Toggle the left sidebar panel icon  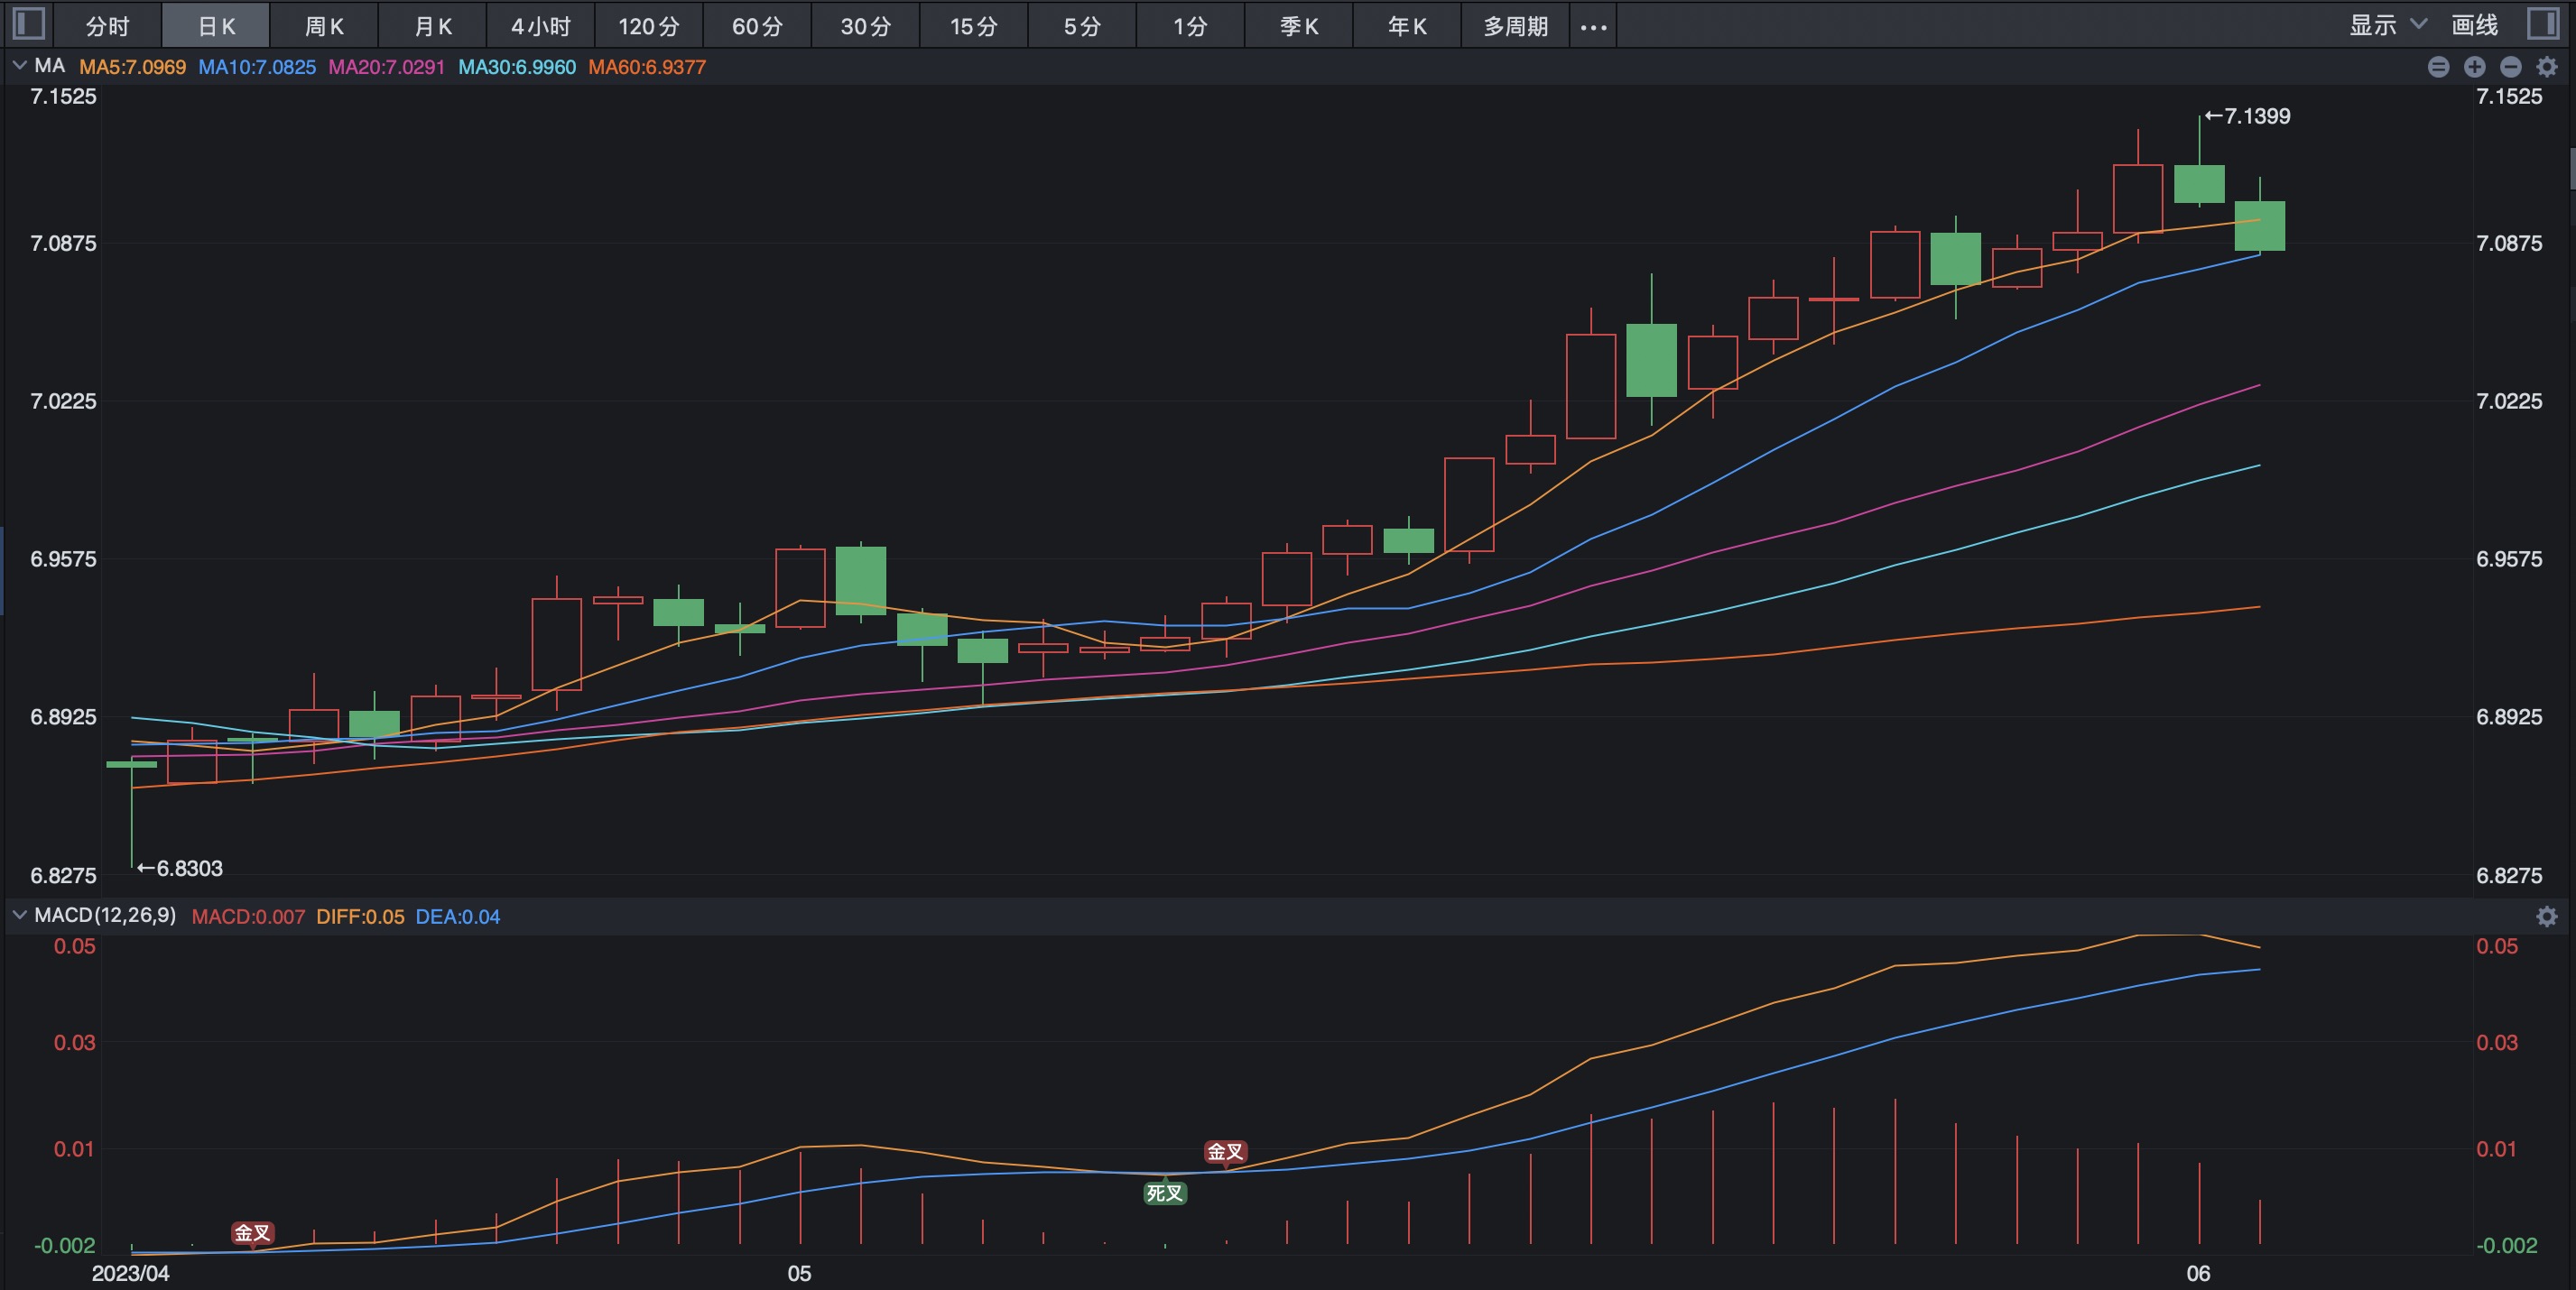pyautogui.click(x=29, y=24)
